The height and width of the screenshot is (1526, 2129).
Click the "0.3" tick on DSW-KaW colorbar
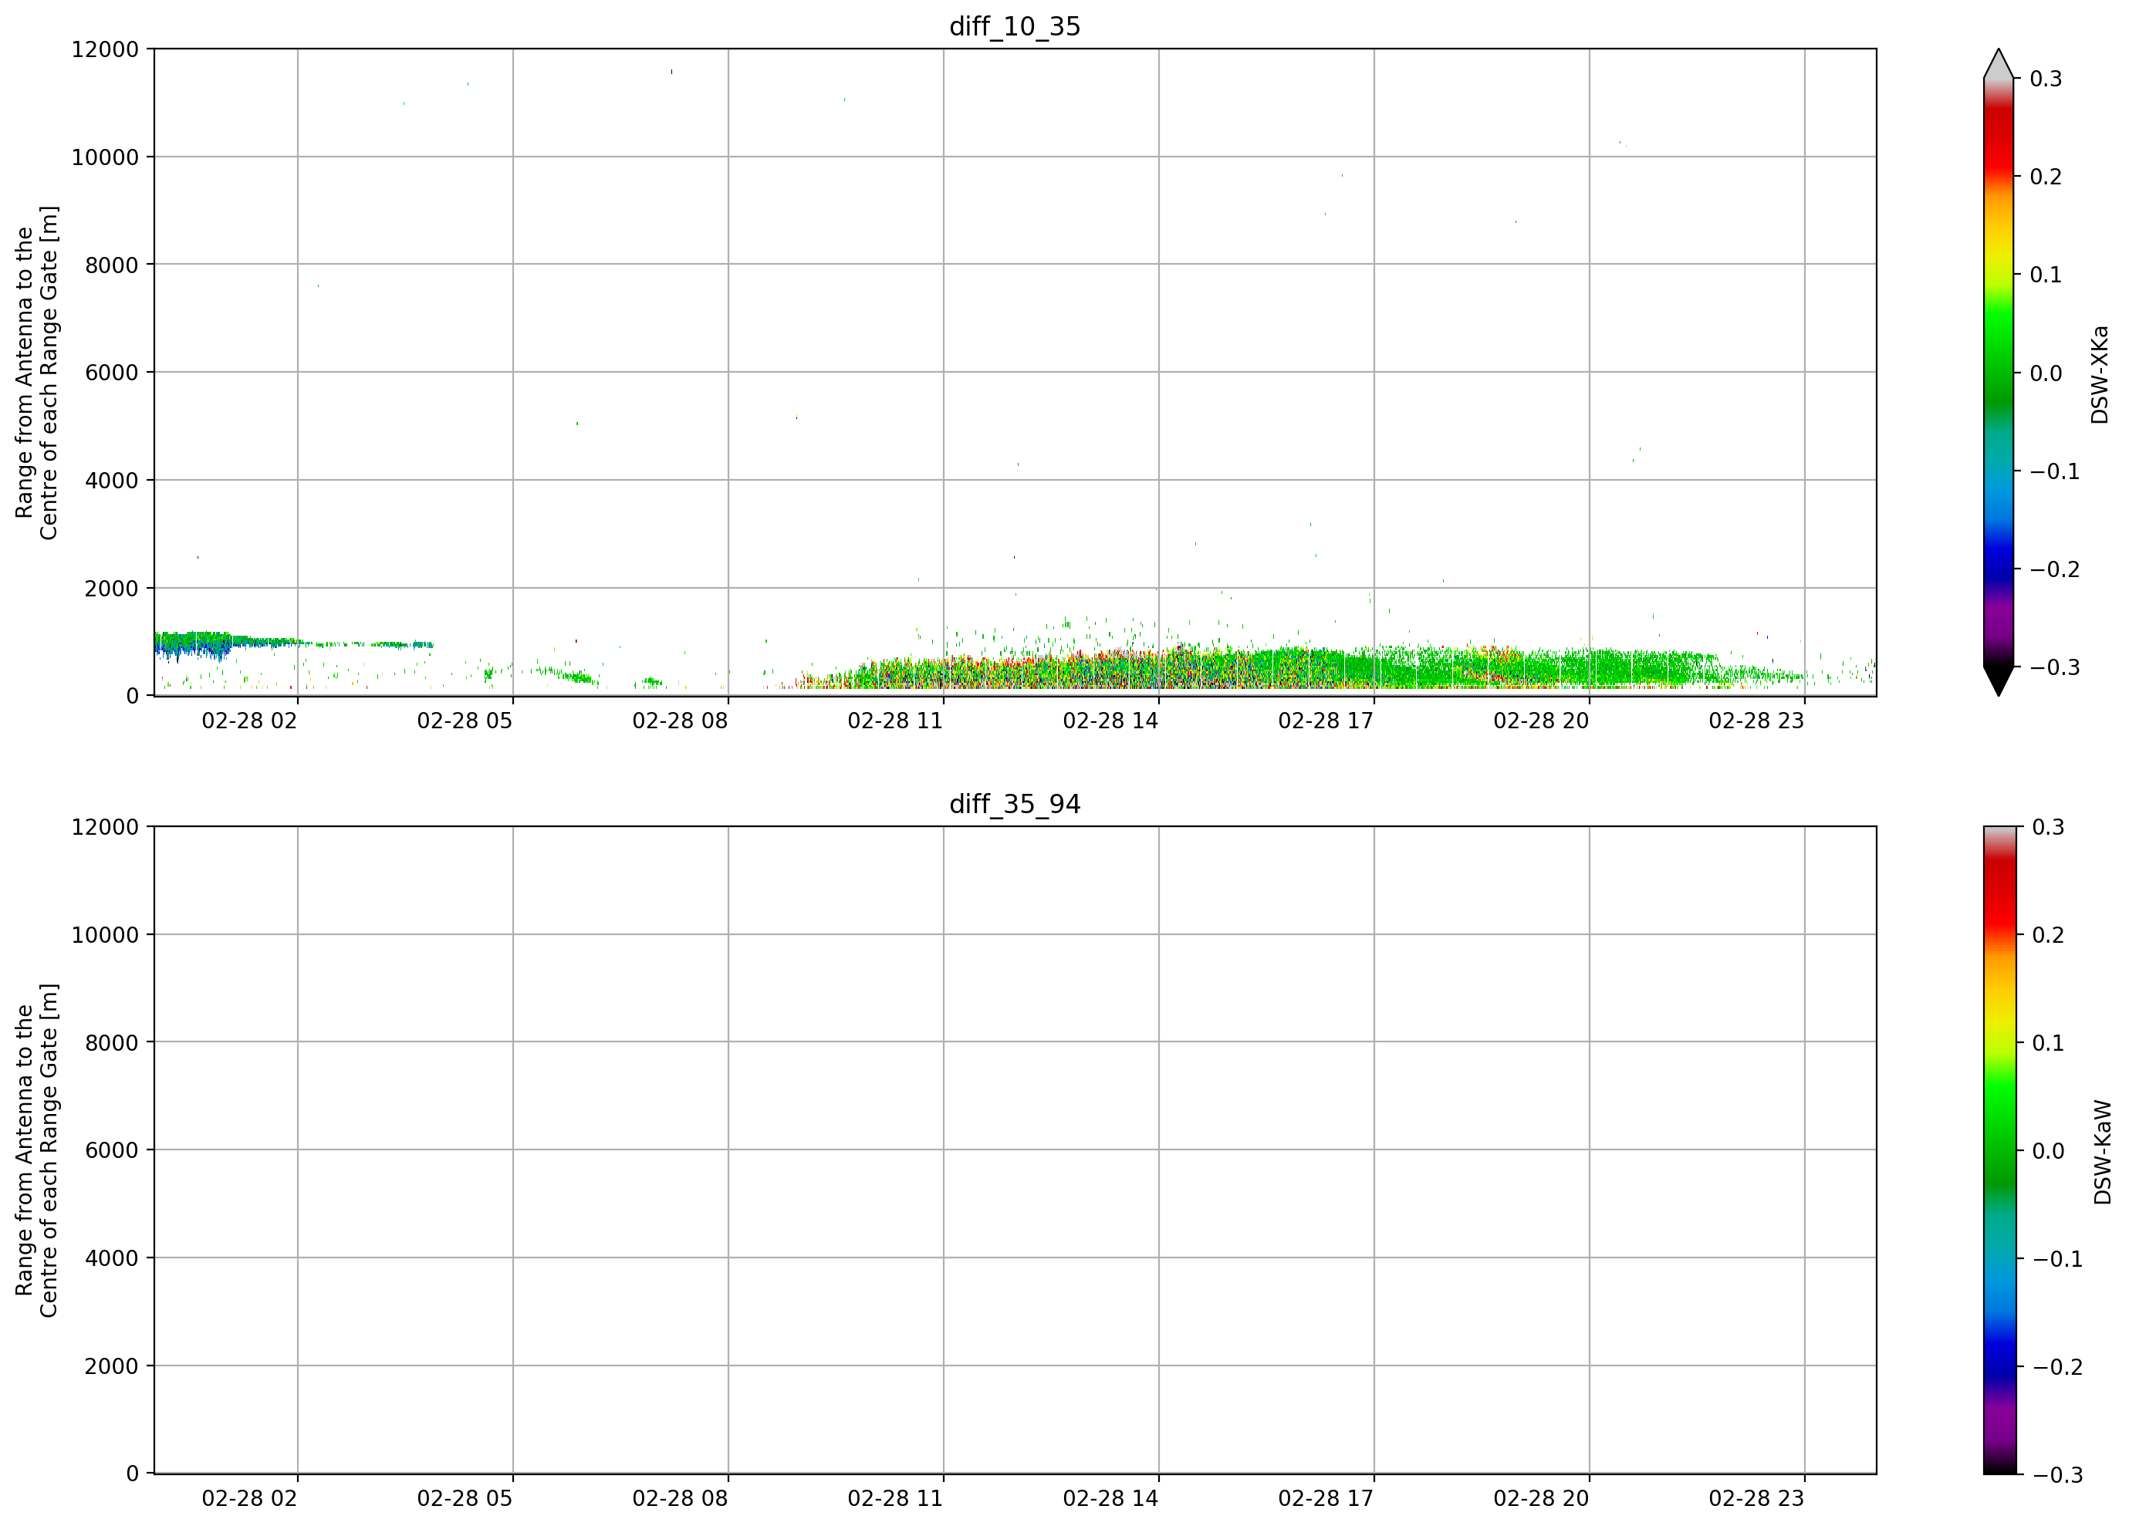[2048, 827]
